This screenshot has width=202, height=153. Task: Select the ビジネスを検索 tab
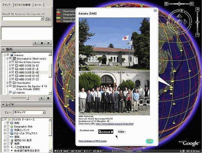coord(23,5)
